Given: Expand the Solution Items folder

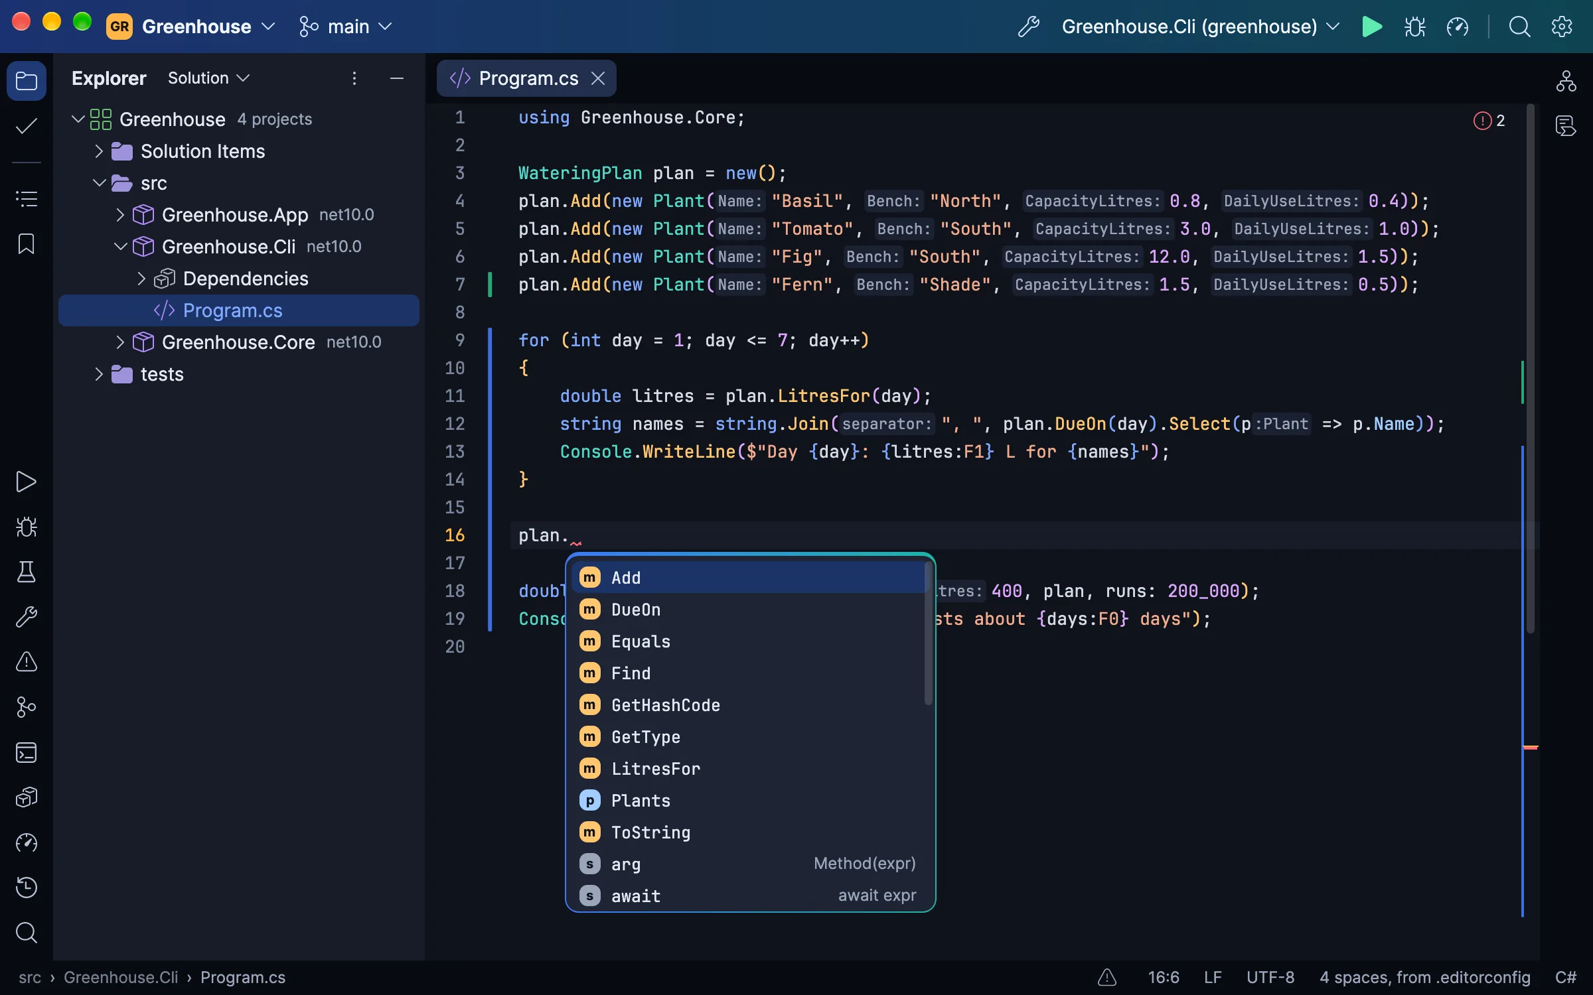Looking at the screenshot, I should coord(99,151).
